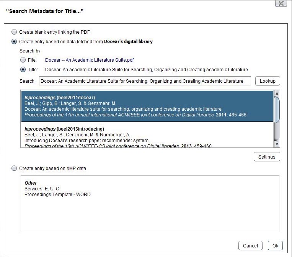The height and width of the screenshot is (257, 292).
Task: Click the Cancel button
Action: point(250,246)
